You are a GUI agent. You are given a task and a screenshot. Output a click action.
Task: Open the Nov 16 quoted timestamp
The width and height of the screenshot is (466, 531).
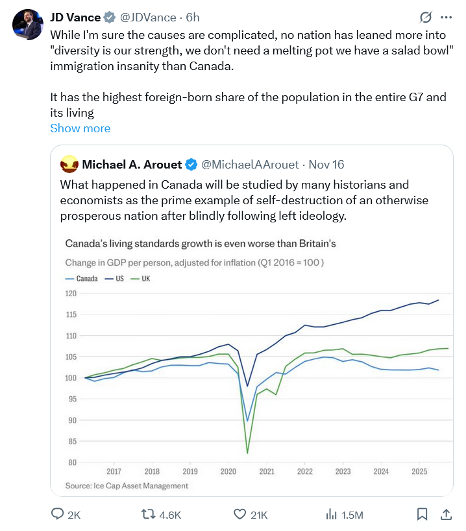pos(326,165)
